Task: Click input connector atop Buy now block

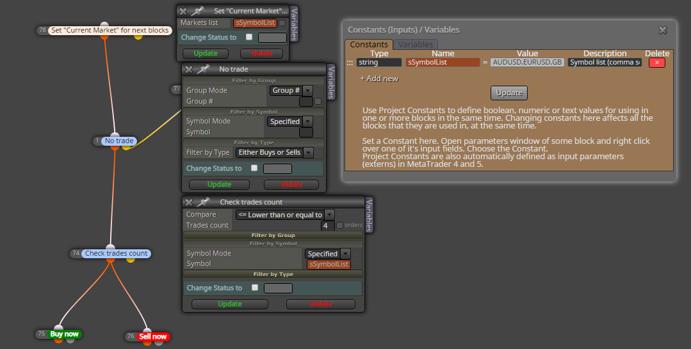Action: tap(59, 327)
